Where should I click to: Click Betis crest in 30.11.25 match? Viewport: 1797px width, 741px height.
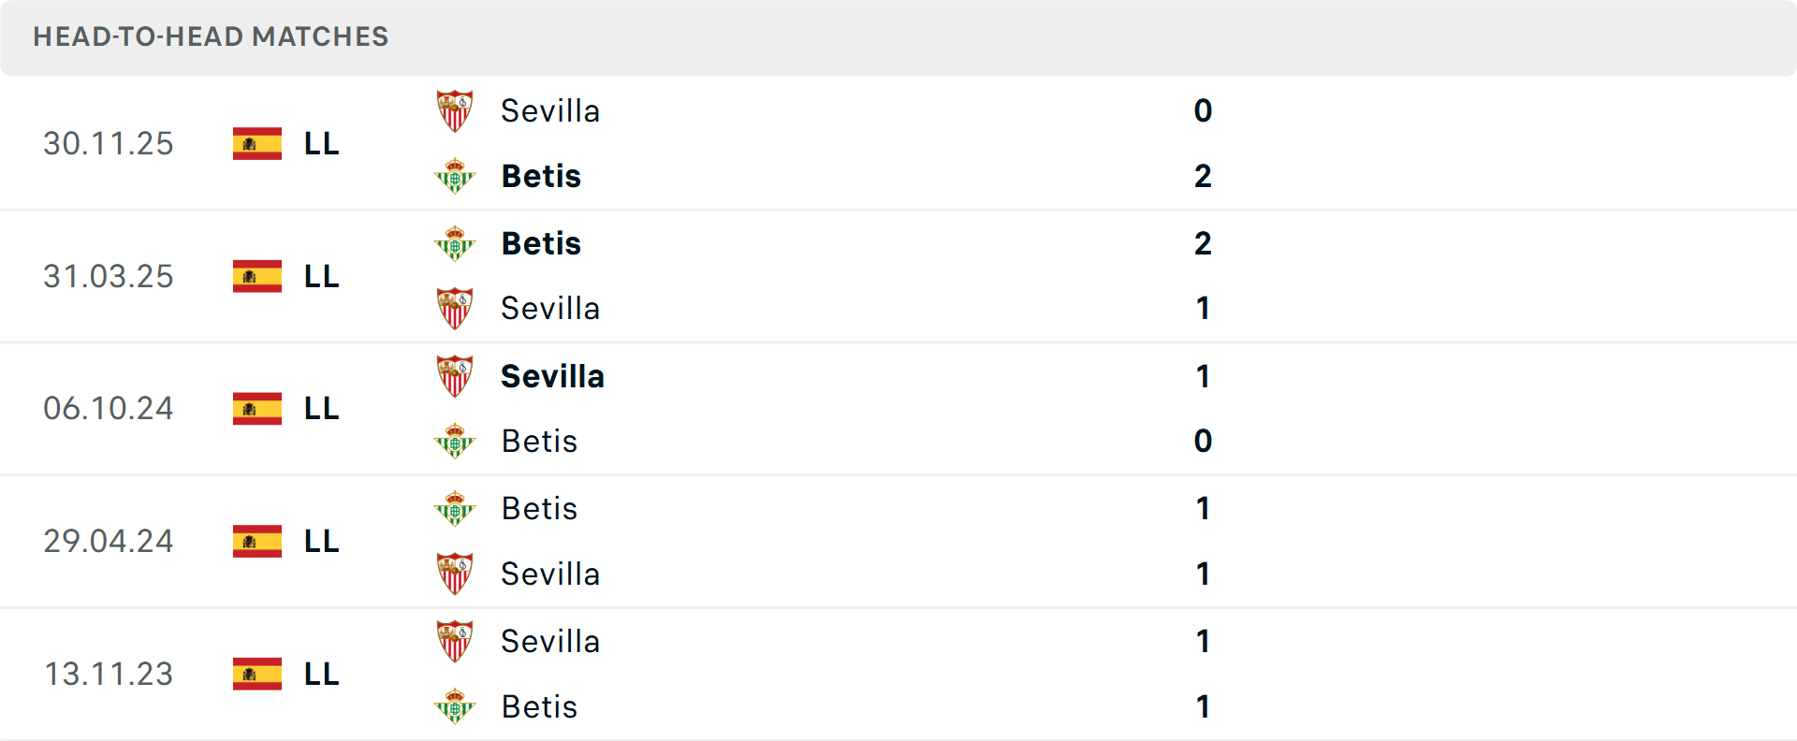455,176
